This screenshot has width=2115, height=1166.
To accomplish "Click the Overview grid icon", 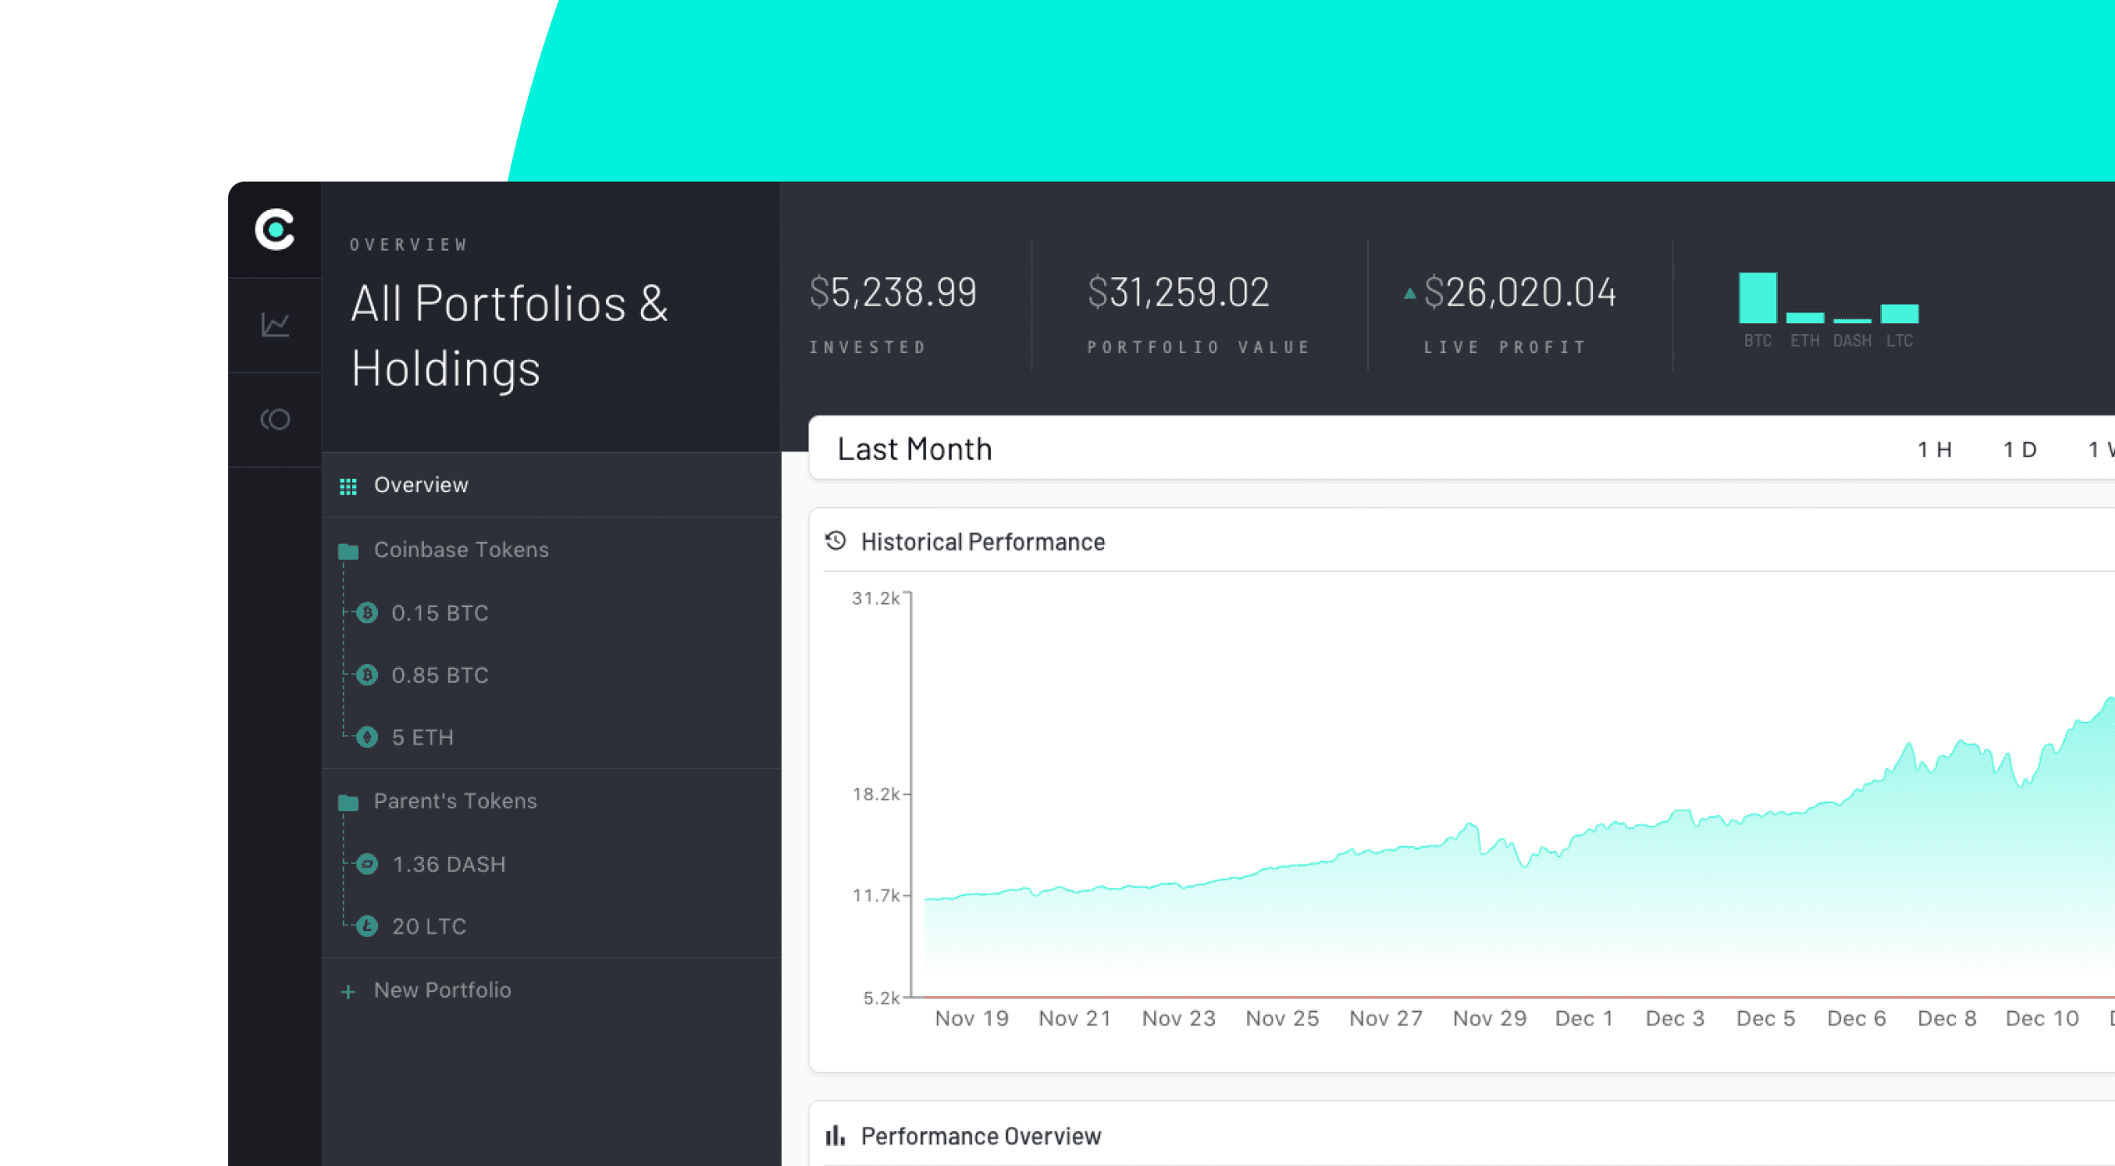I will click(x=348, y=486).
